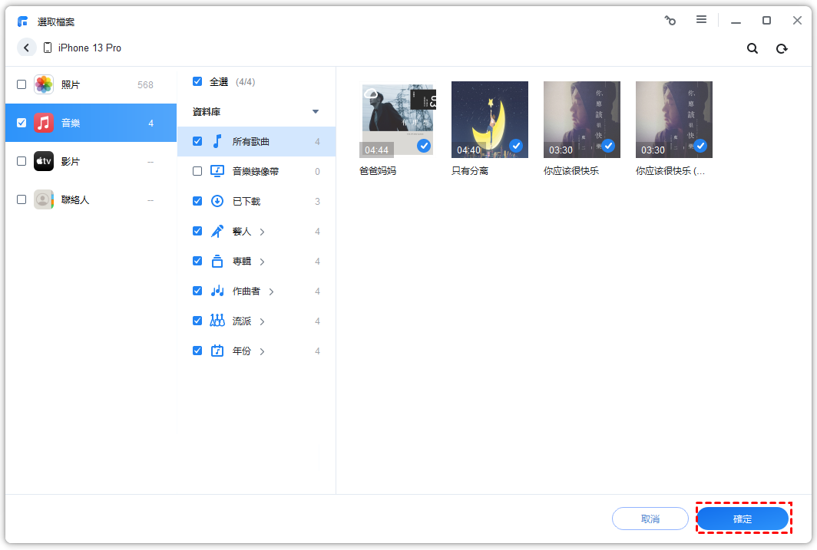Expand the 專輯 chevron
Image resolution: width=817 pixels, height=550 pixels.
tap(263, 262)
